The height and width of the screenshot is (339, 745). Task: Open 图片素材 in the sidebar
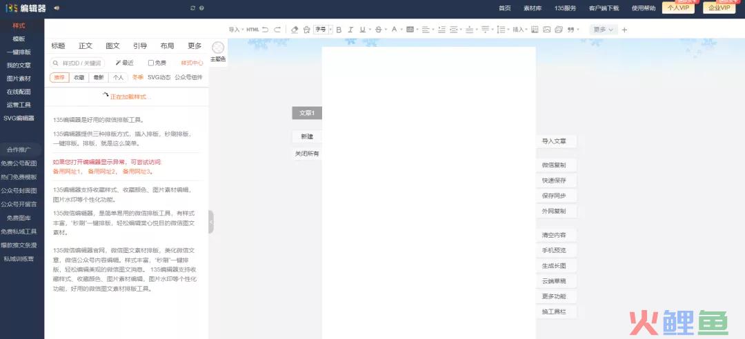[19, 79]
